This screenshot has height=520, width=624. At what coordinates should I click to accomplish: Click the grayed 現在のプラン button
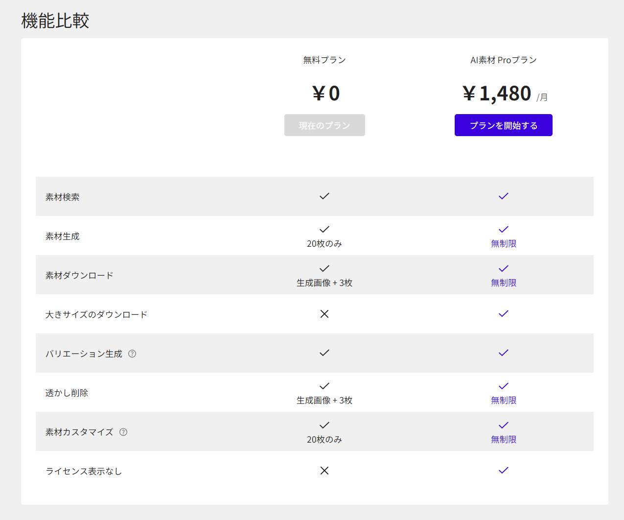pyautogui.click(x=324, y=125)
